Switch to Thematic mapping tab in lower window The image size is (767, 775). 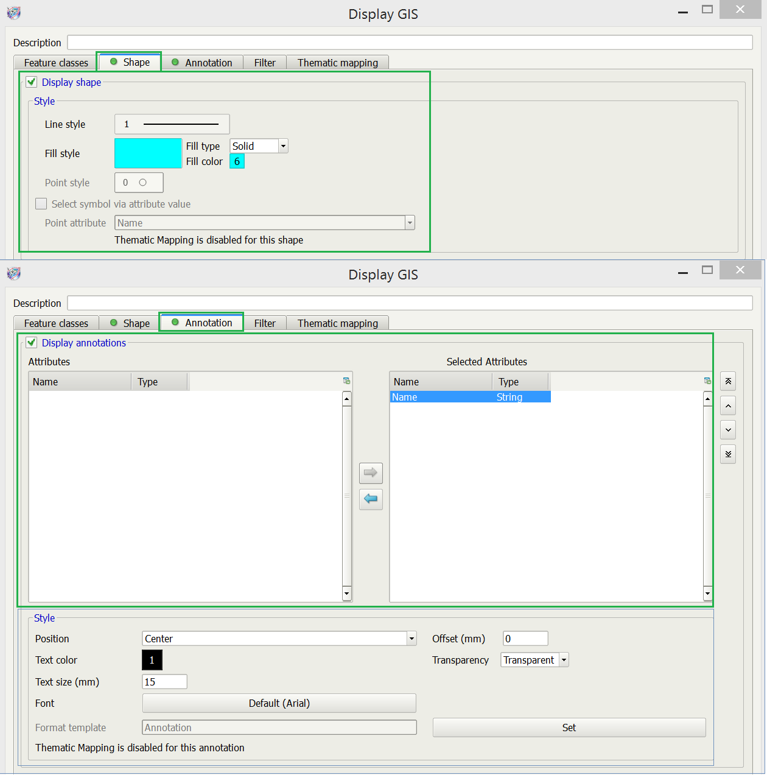point(337,323)
